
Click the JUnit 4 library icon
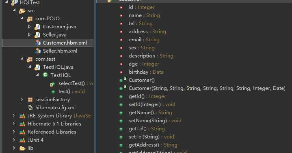pyautogui.click(x=22, y=140)
